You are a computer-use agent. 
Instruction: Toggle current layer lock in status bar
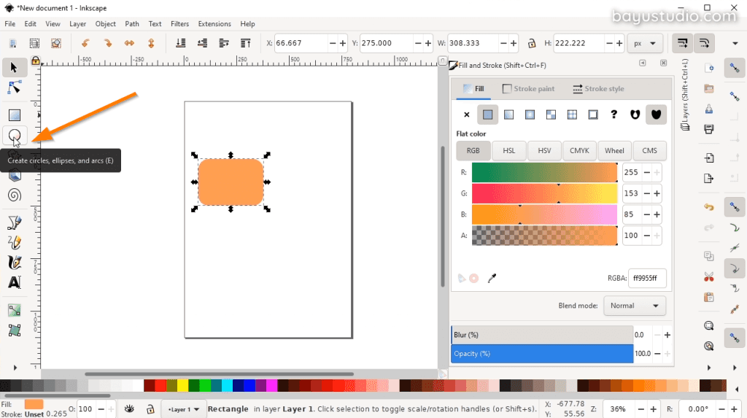(150, 409)
